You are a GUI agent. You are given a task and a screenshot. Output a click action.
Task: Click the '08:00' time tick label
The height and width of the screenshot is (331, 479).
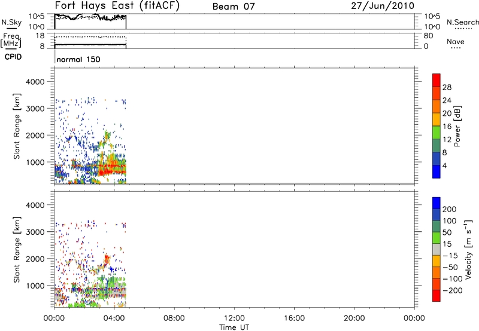174,318
